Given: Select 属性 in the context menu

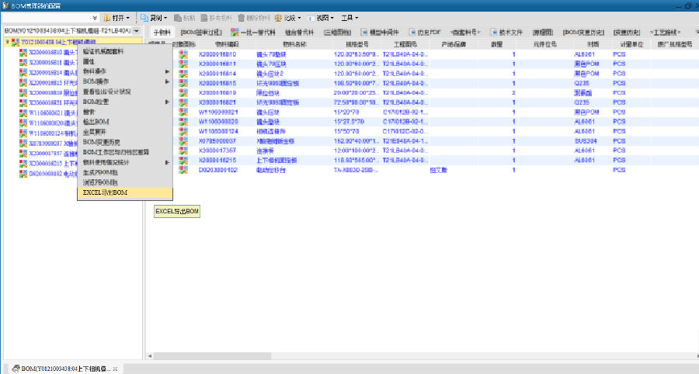Looking at the screenshot, I should (x=89, y=61).
